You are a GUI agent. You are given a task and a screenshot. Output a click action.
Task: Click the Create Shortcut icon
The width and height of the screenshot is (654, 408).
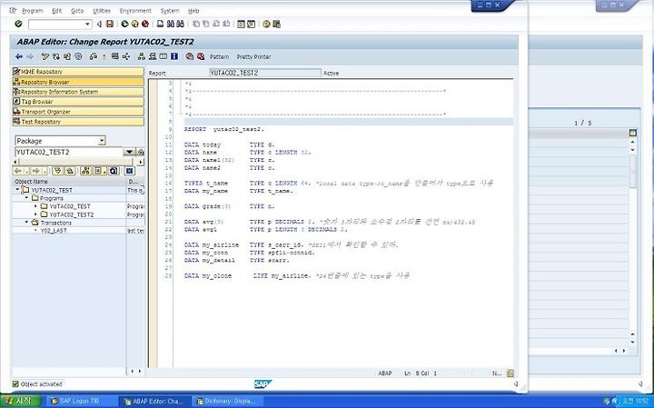pos(251,24)
